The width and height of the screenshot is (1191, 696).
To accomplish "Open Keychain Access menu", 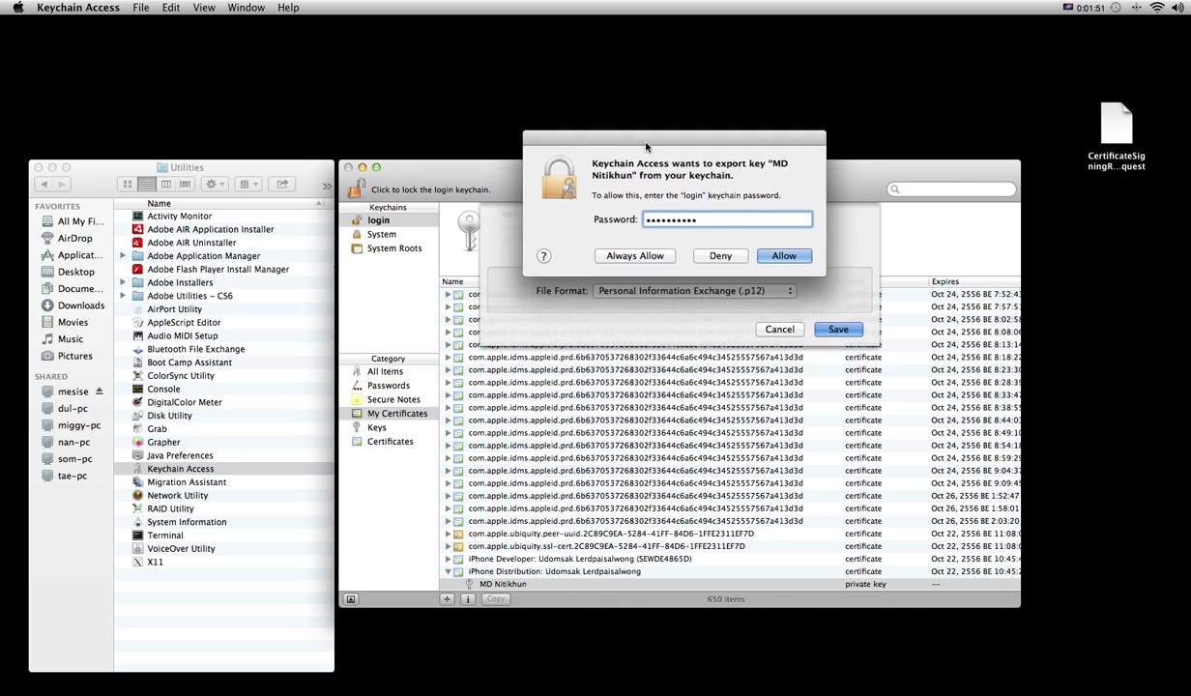I will point(78,8).
